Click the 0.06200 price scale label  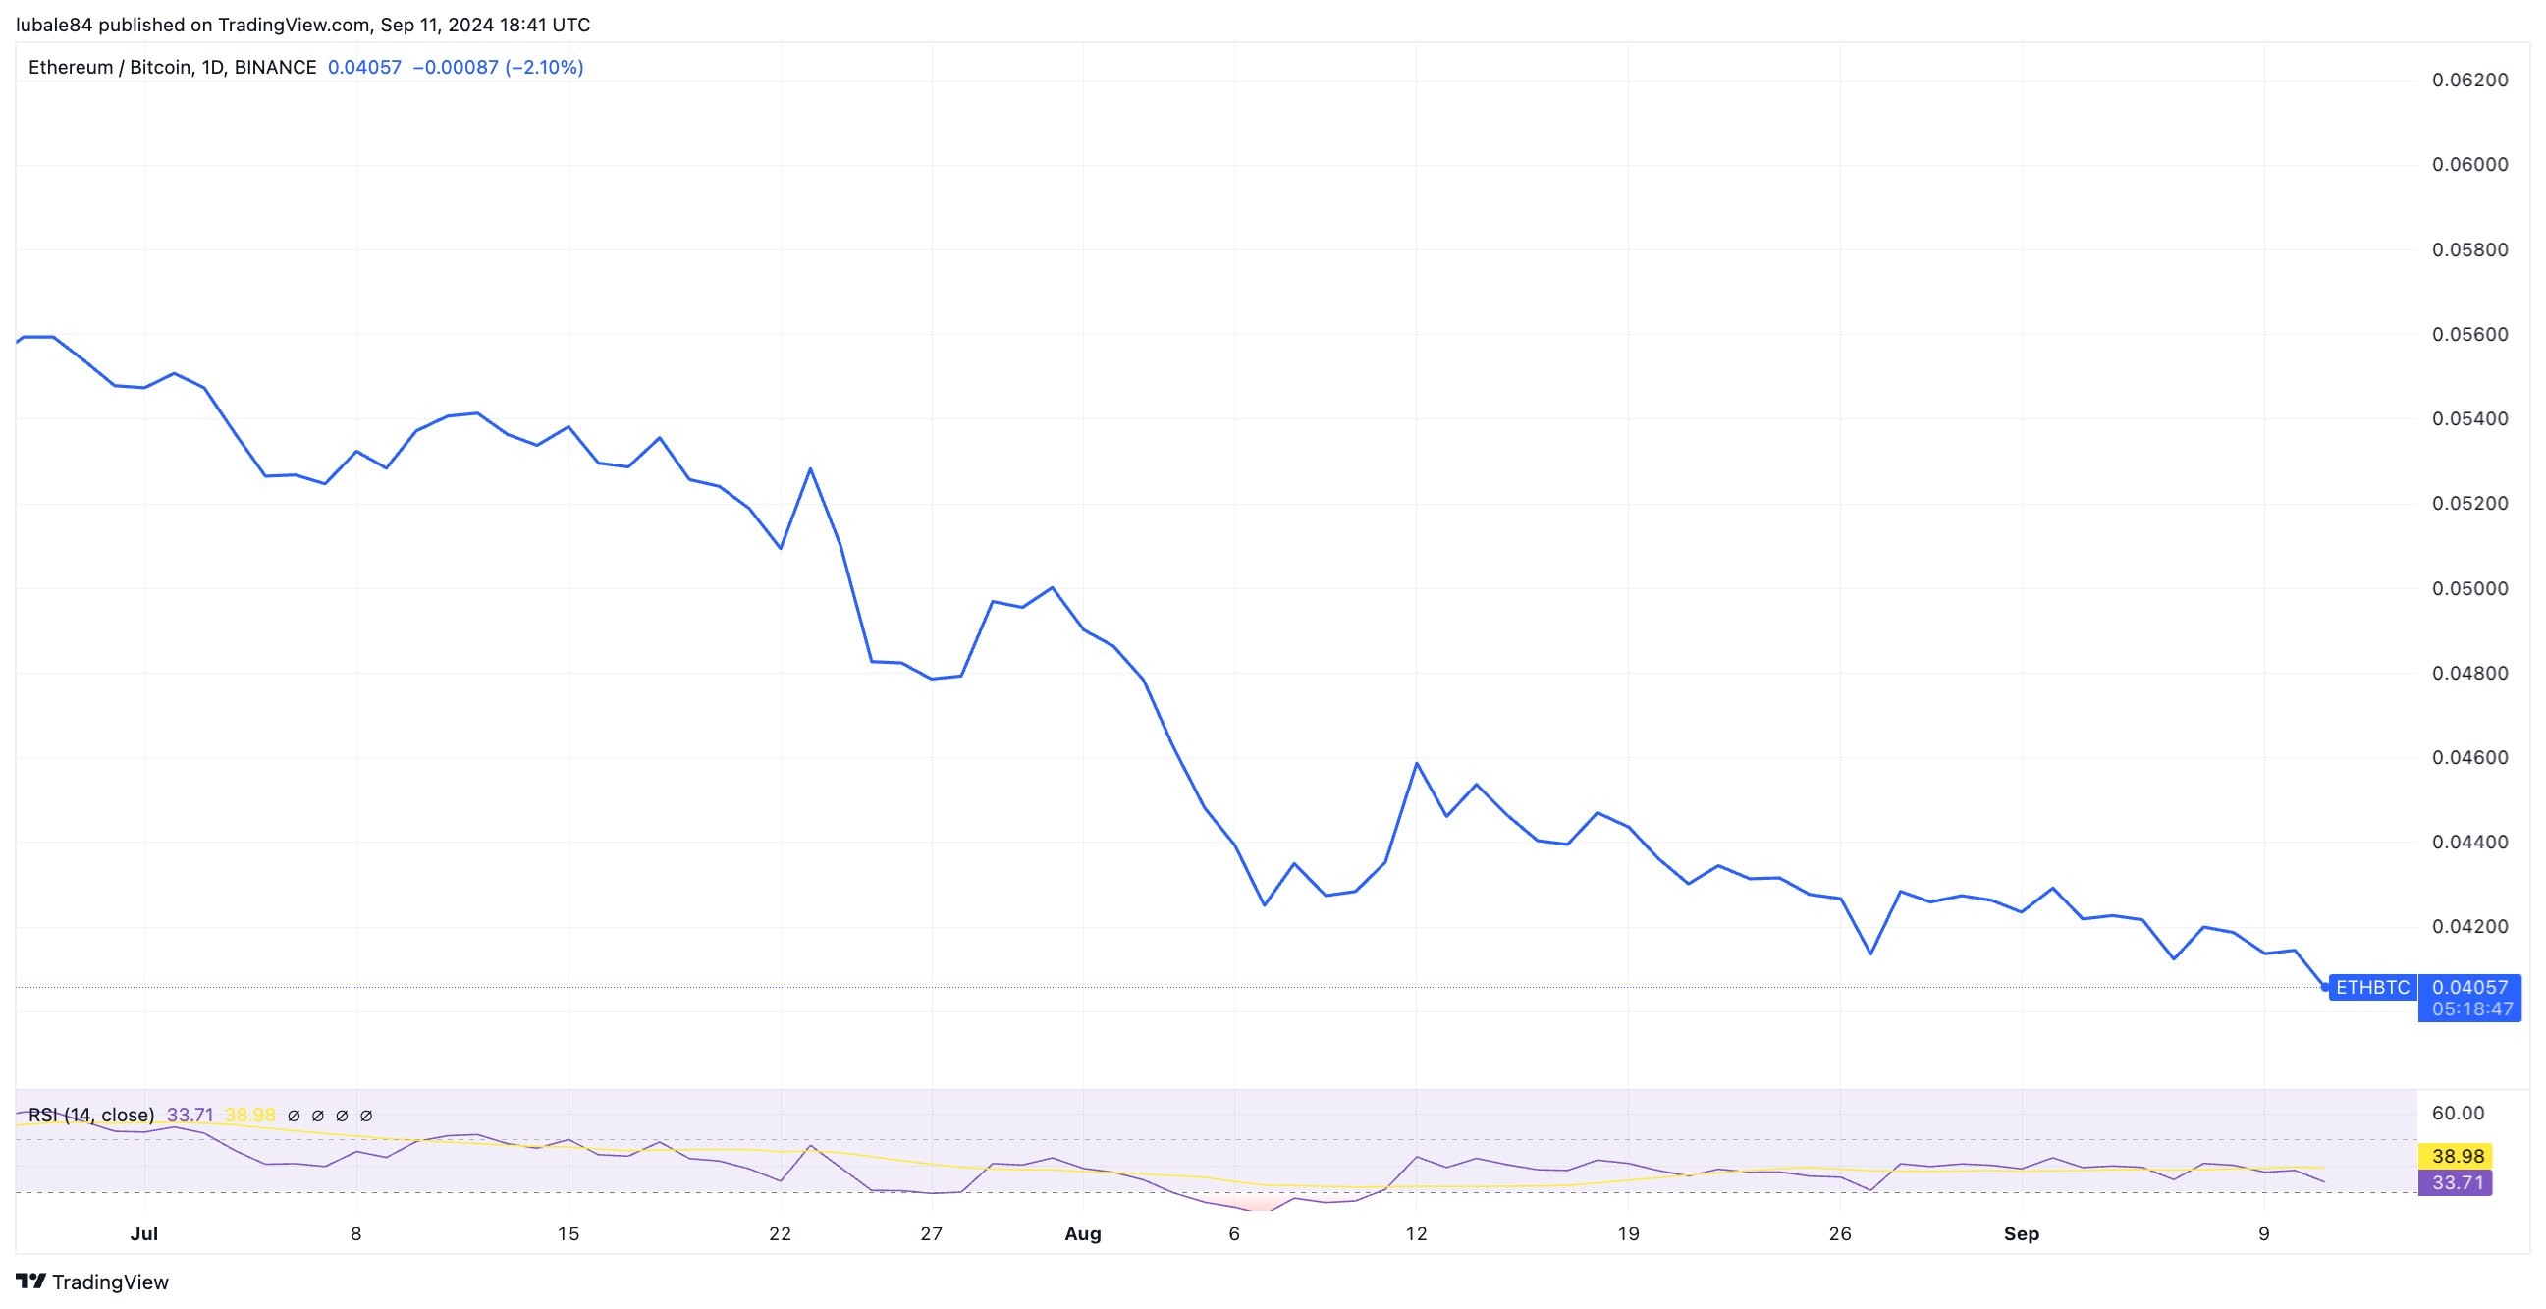pos(2468,81)
